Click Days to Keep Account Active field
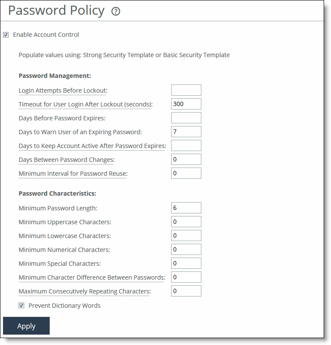This screenshot has width=331, height=345. 186,145
